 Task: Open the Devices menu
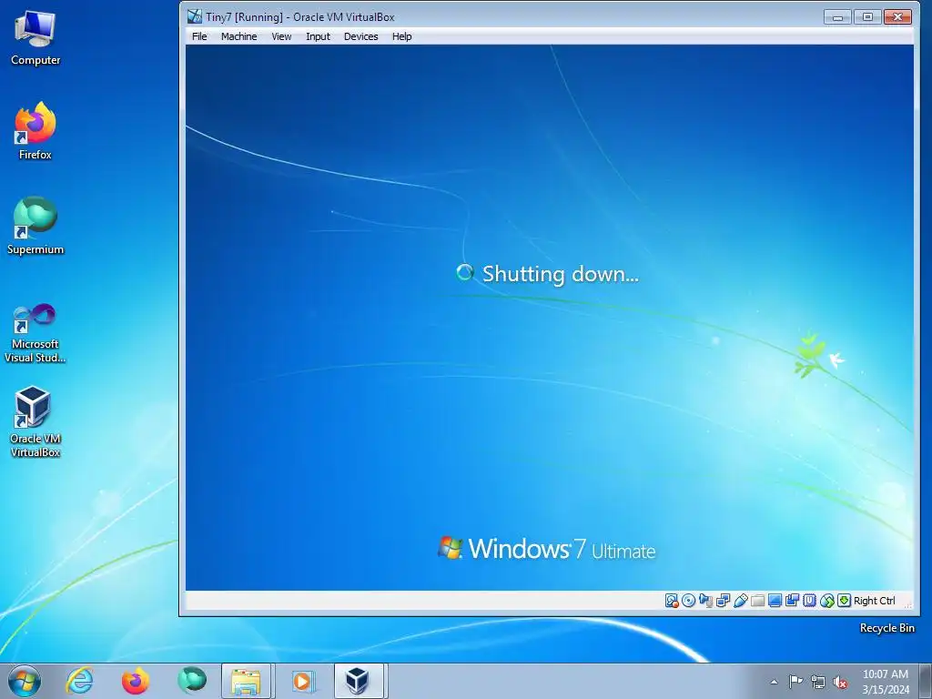pos(360,36)
